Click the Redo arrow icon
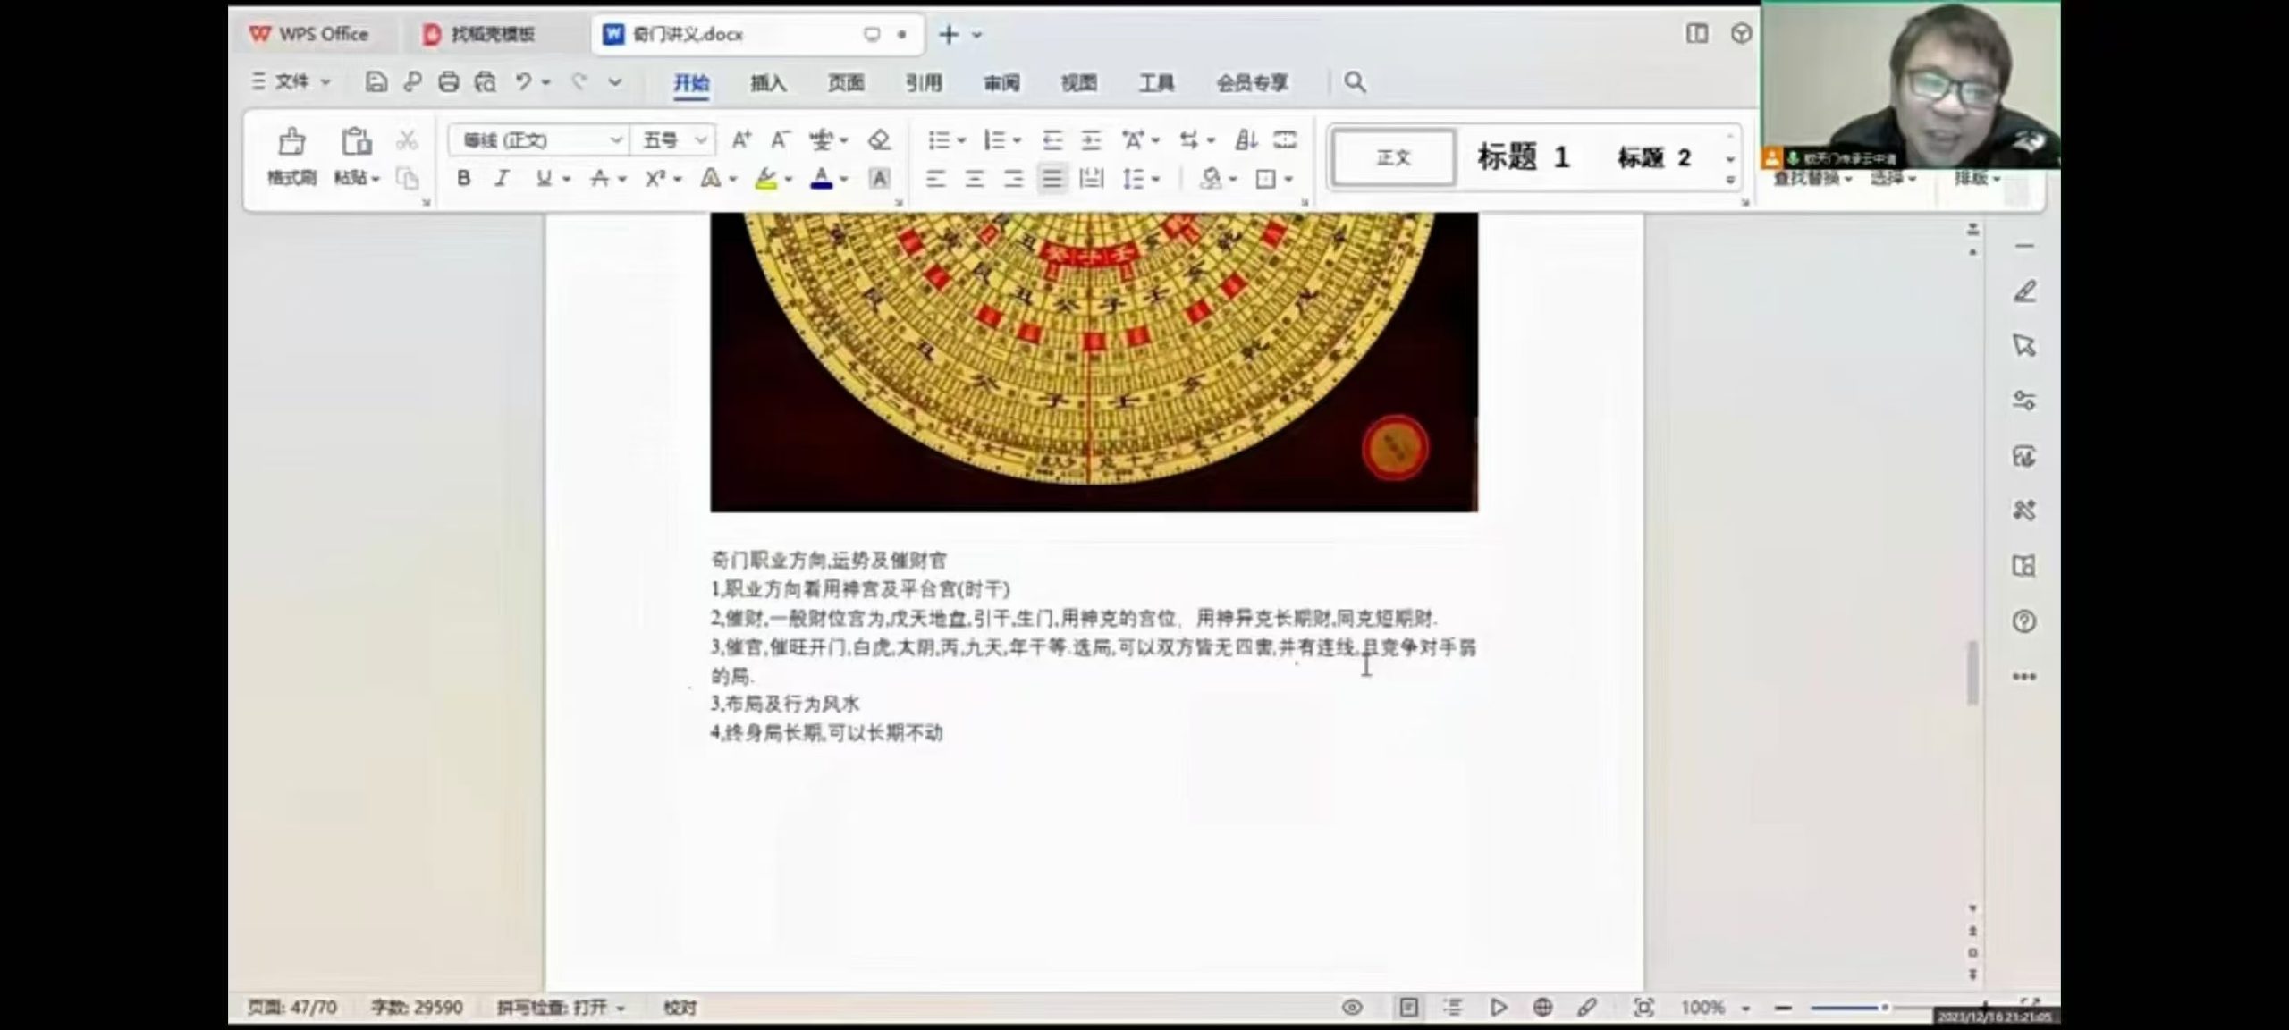 click(579, 82)
